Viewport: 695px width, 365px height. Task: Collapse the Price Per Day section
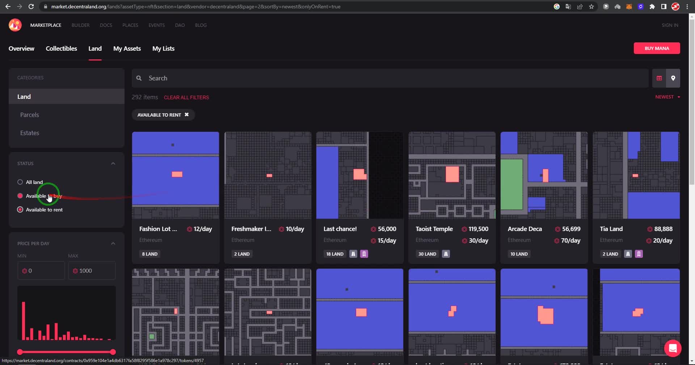click(113, 243)
